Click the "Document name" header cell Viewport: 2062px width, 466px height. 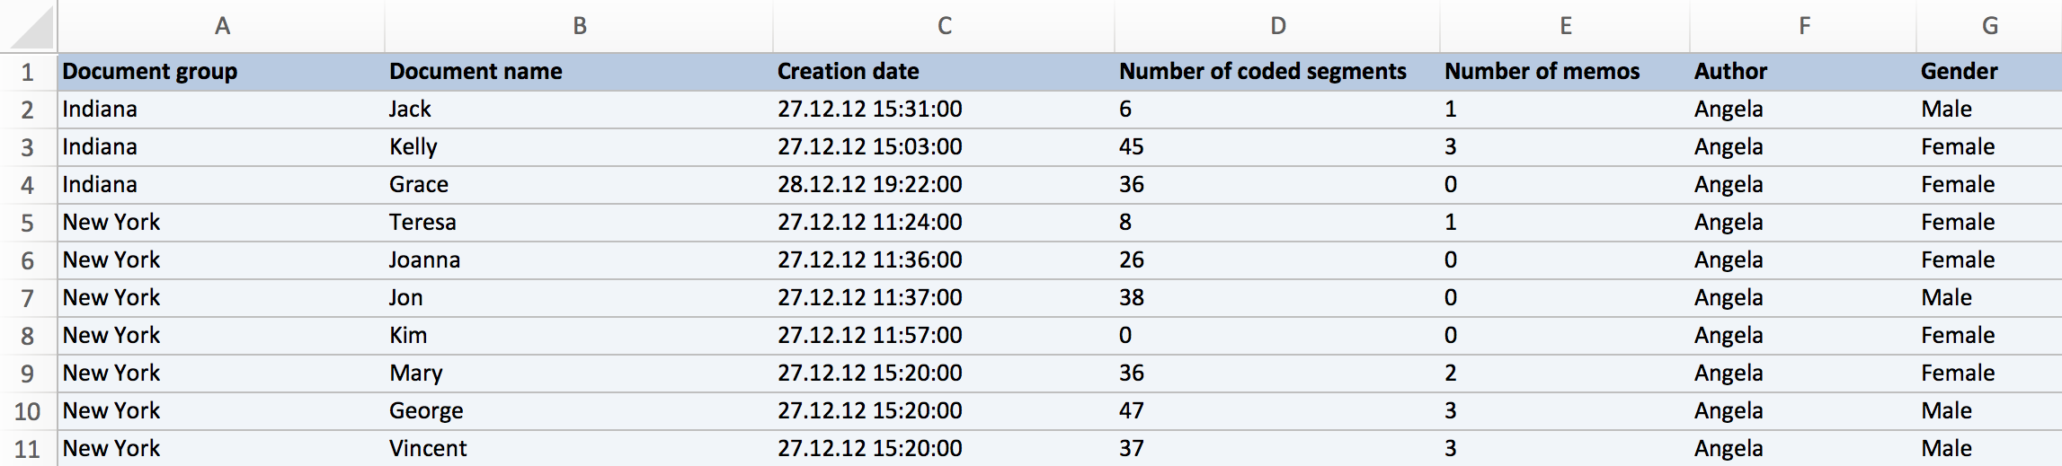point(580,72)
